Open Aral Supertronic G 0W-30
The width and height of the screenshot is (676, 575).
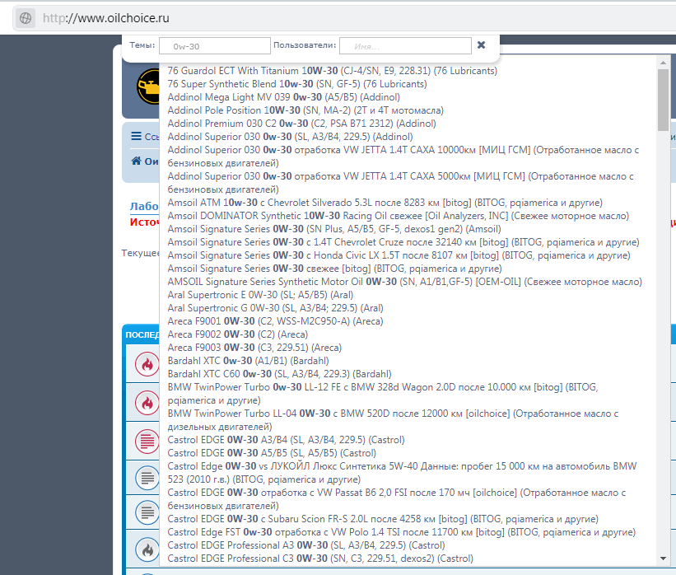(276, 308)
